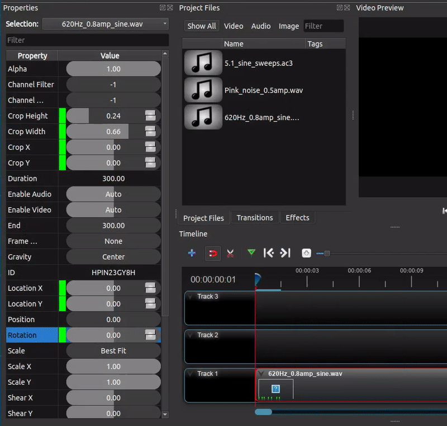This screenshot has height=426, width=447.
Task: Enable the razor scissors tool
Action: click(230, 253)
